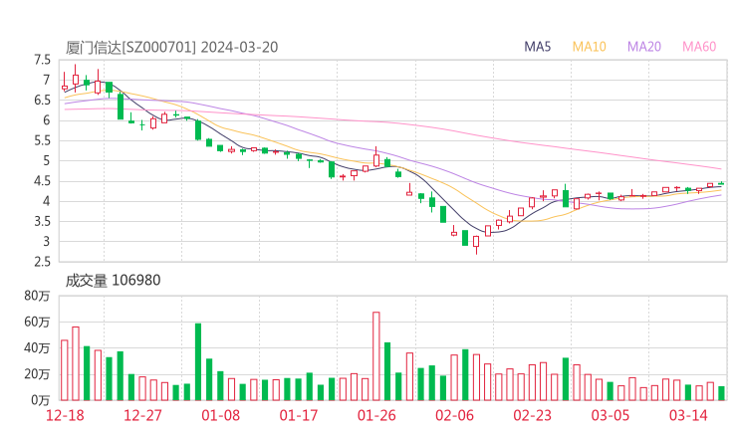Image resolution: width=737 pixels, height=438 pixels.
Task: Click the 01-26 date axis label
Action: point(376,415)
